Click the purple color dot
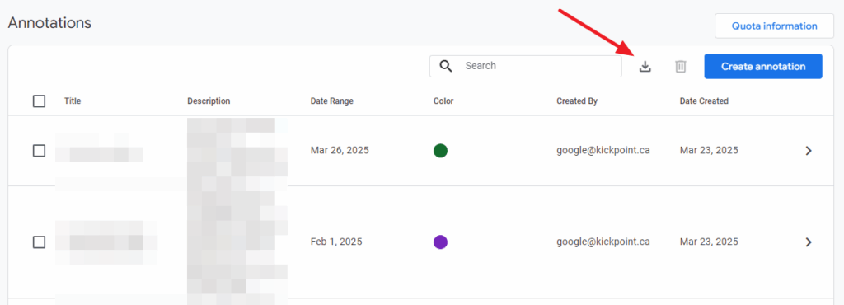The image size is (844, 305). point(440,242)
